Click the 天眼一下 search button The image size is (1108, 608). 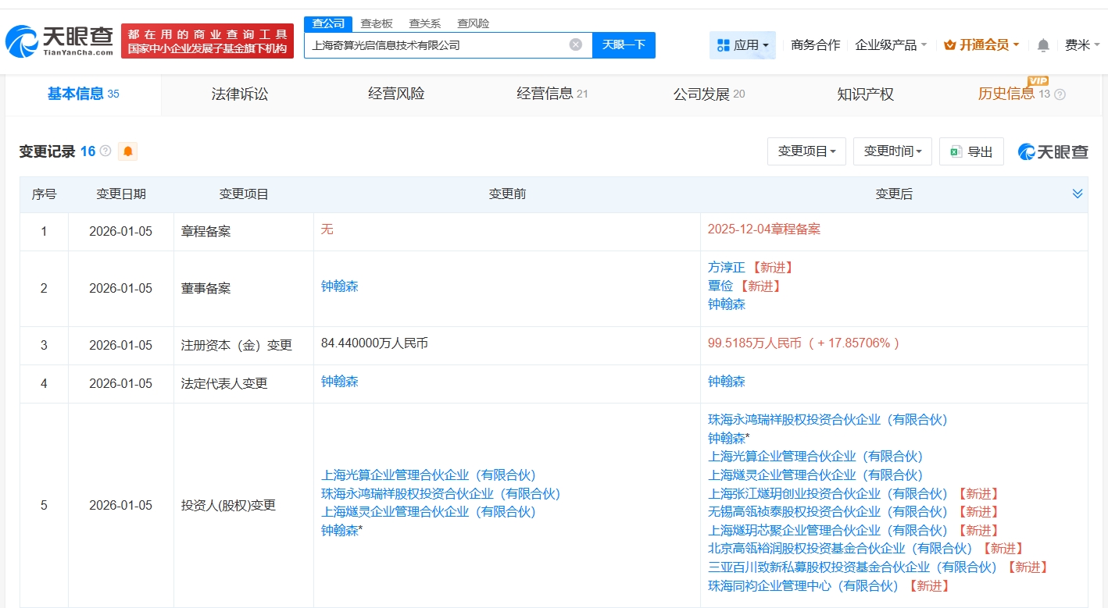coord(624,44)
